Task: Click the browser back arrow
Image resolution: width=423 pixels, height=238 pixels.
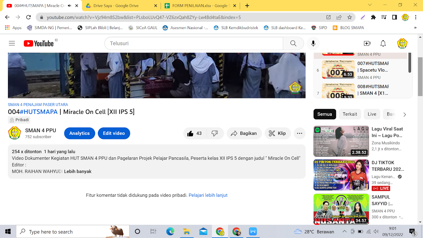Action: [7, 17]
